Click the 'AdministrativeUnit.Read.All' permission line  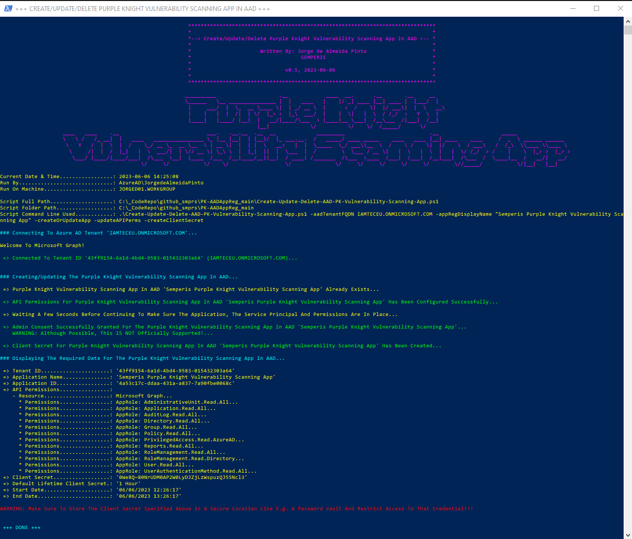click(128, 402)
